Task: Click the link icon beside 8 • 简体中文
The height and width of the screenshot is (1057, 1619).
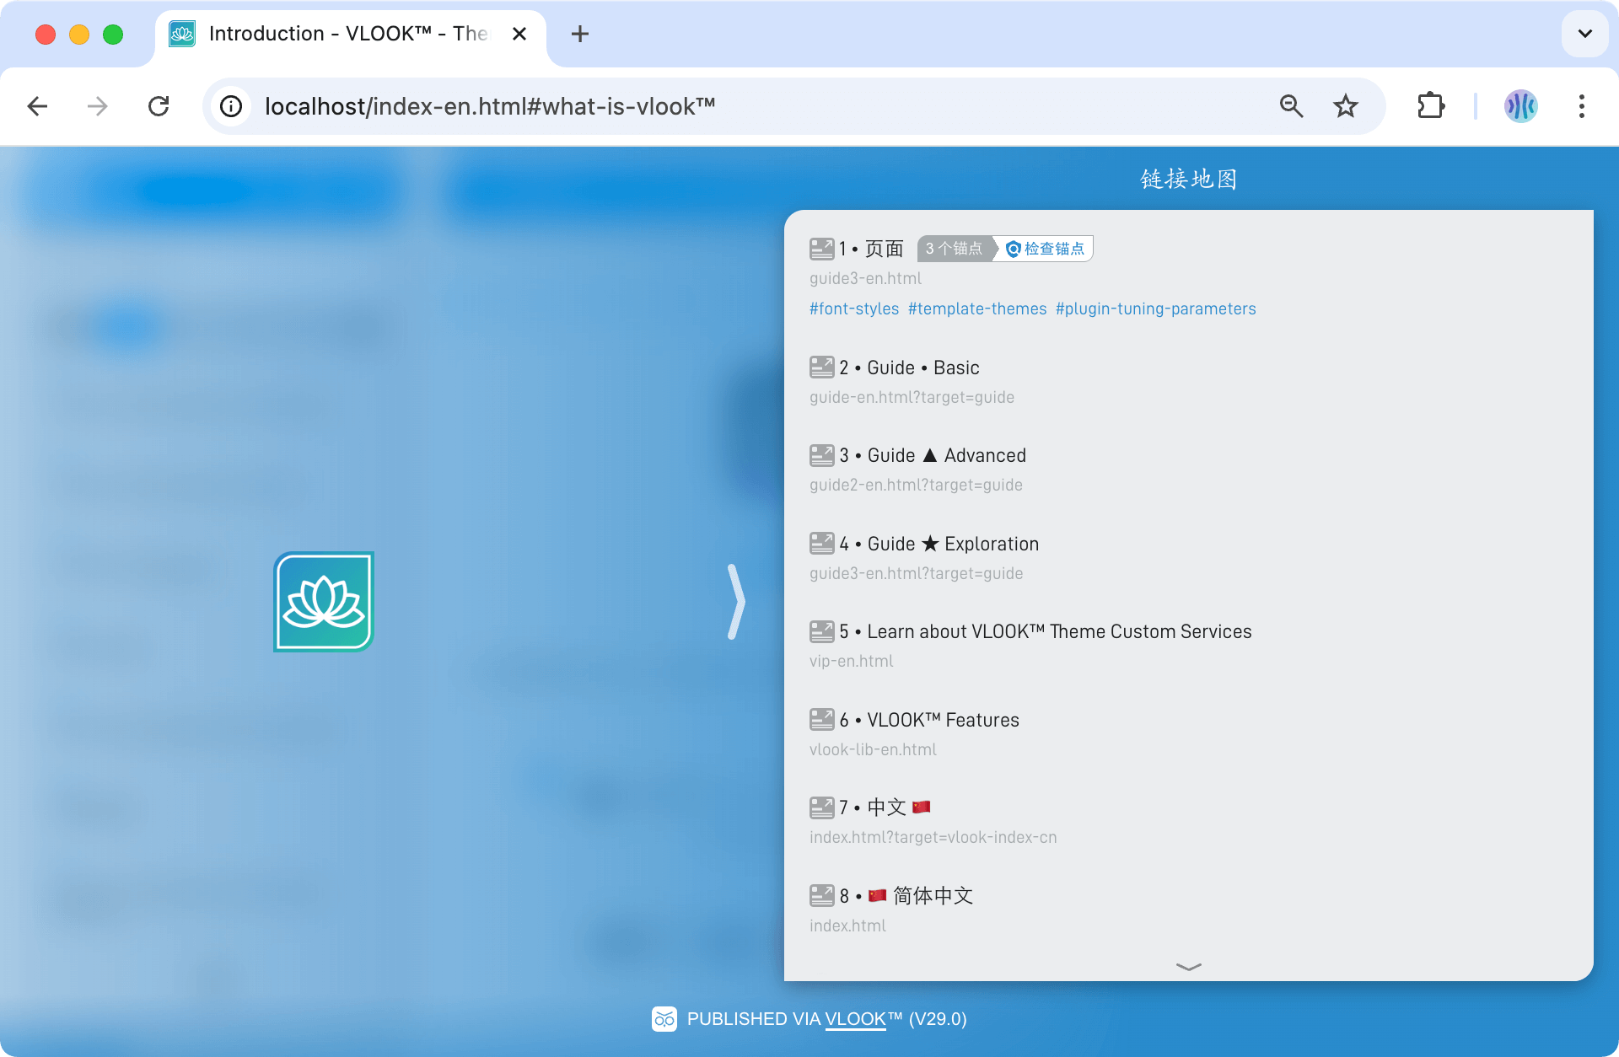Action: 821,895
